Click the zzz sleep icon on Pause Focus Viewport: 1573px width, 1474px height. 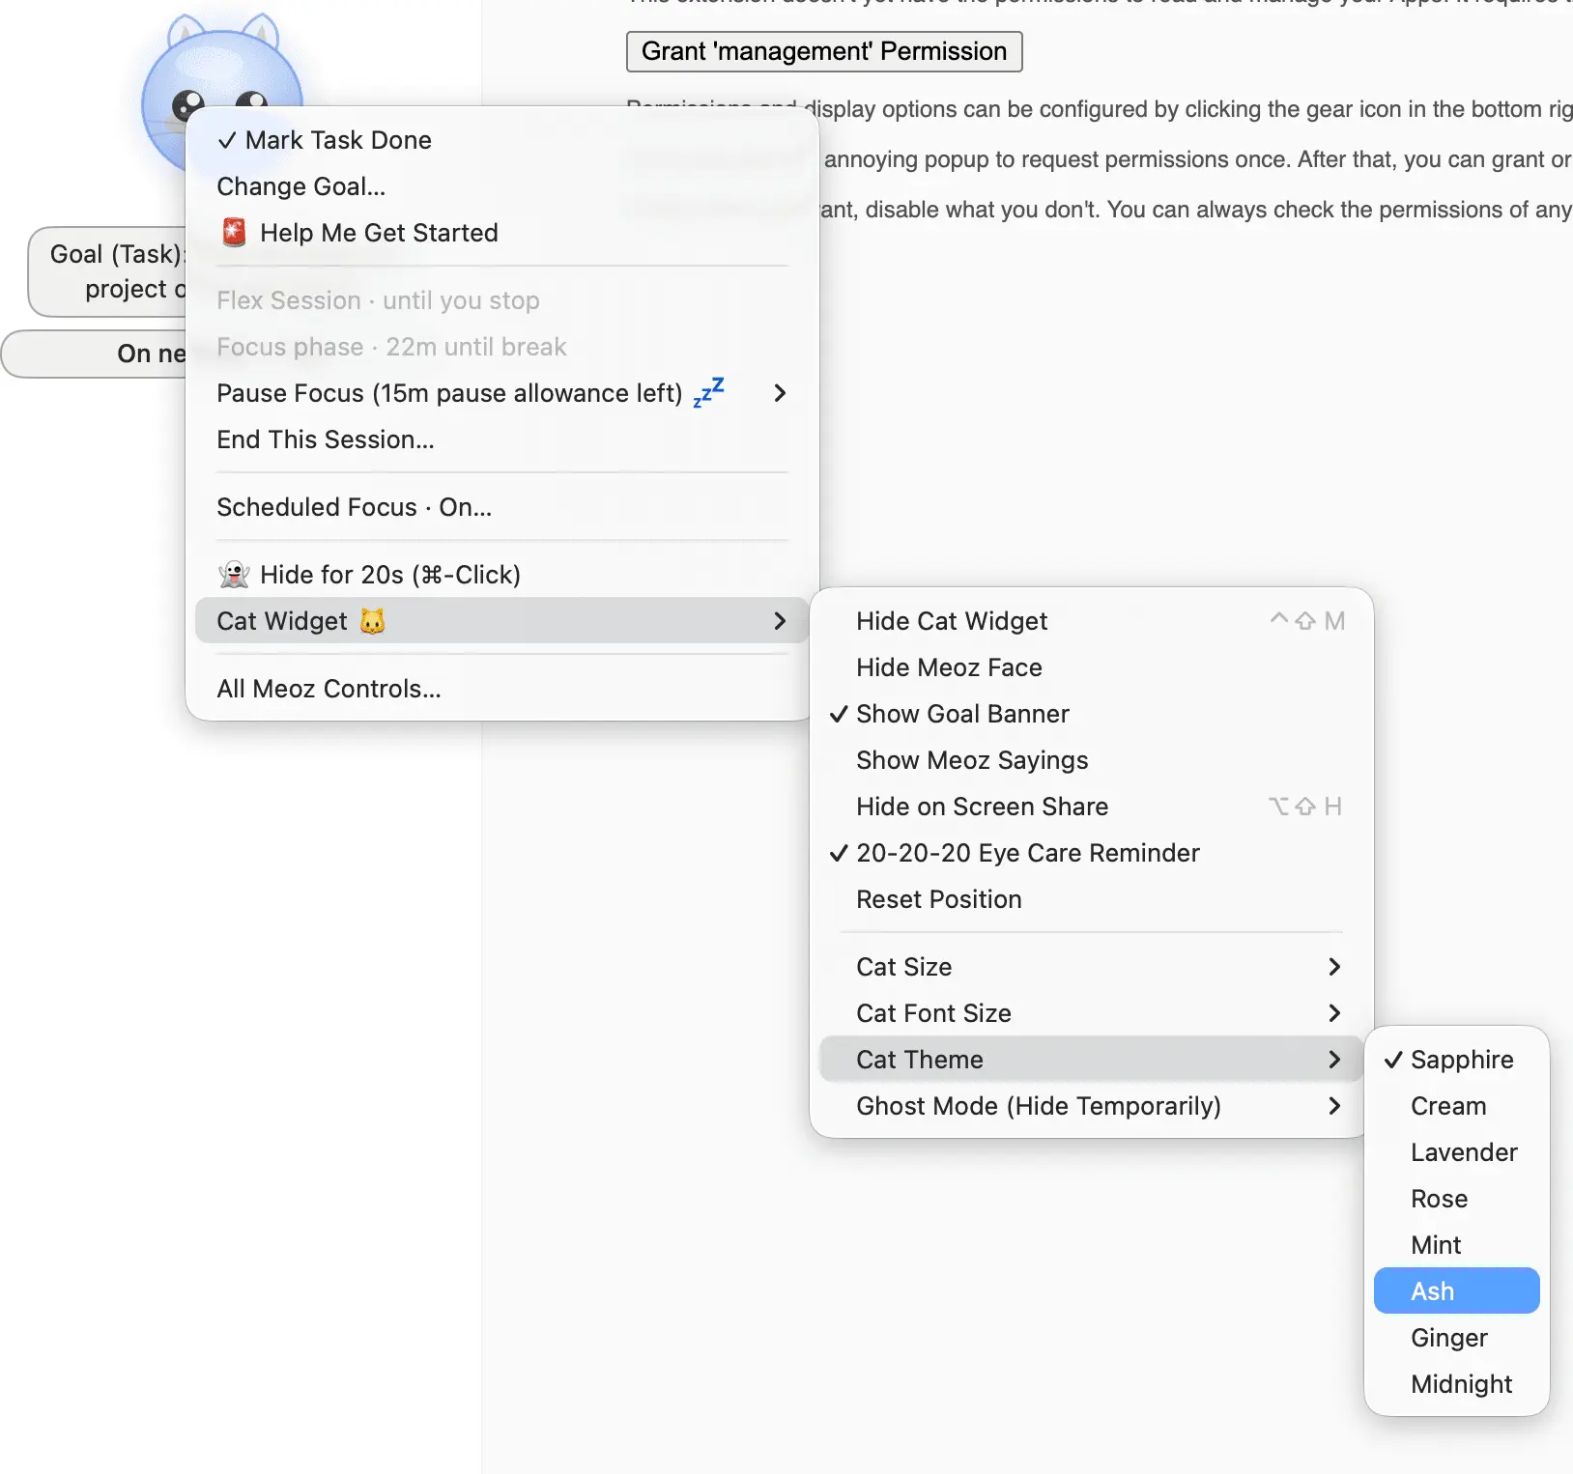[708, 392]
